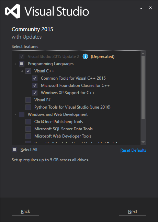Uncheck the Visual C++ checkbox
This screenshot has width=158, height=222.
tap(28, 71)
